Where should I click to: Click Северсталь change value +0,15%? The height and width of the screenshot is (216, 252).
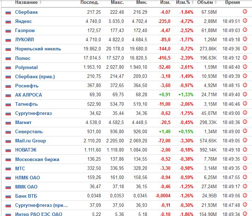click(x=186, y=131)
